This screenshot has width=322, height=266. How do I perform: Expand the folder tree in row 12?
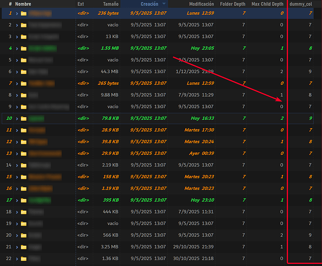[x=16, y=142]
